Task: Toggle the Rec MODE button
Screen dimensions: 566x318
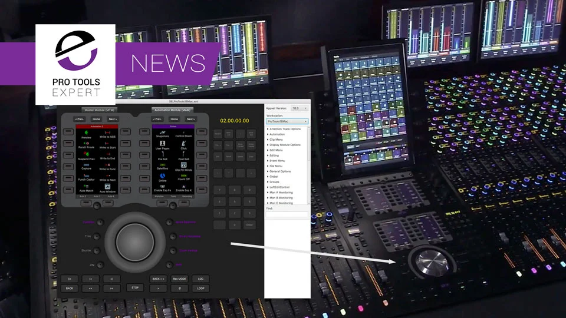Action: 179,279
